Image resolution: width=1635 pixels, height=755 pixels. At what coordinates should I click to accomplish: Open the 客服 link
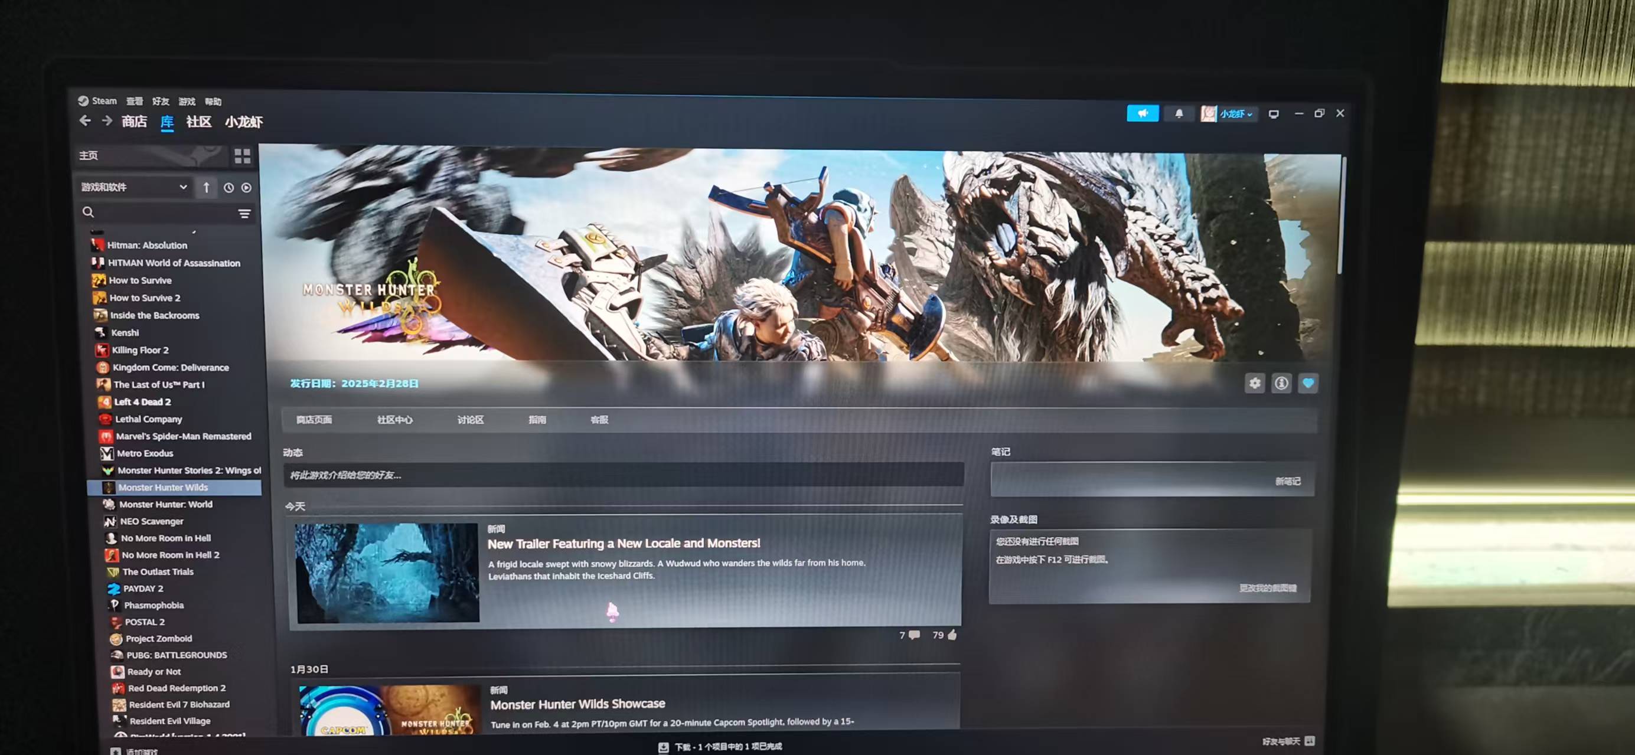click(599, 420)
